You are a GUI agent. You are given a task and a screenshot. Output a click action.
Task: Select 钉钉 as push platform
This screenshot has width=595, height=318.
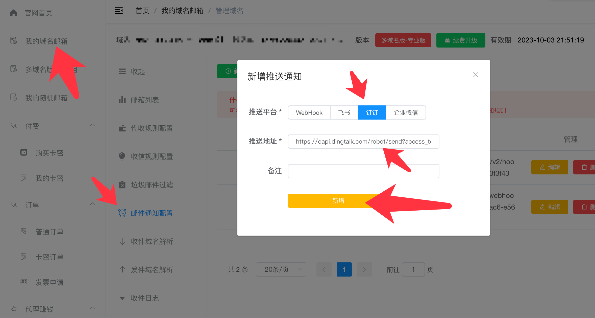click(x=372, y=112)
